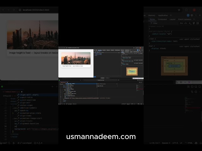Click the notification bell in the backdrop status bar
This screenshot has height=151, width=202.
coord(201,143)
